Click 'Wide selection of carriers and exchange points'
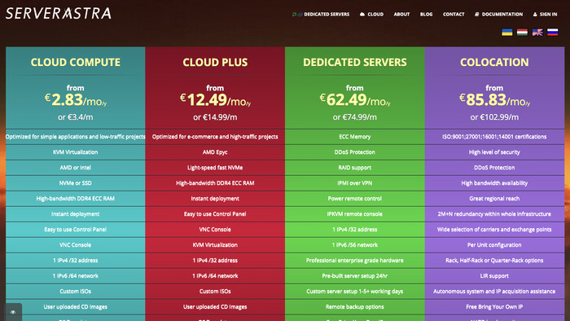The height and width of the screenshot is (321, 570). 494,230
